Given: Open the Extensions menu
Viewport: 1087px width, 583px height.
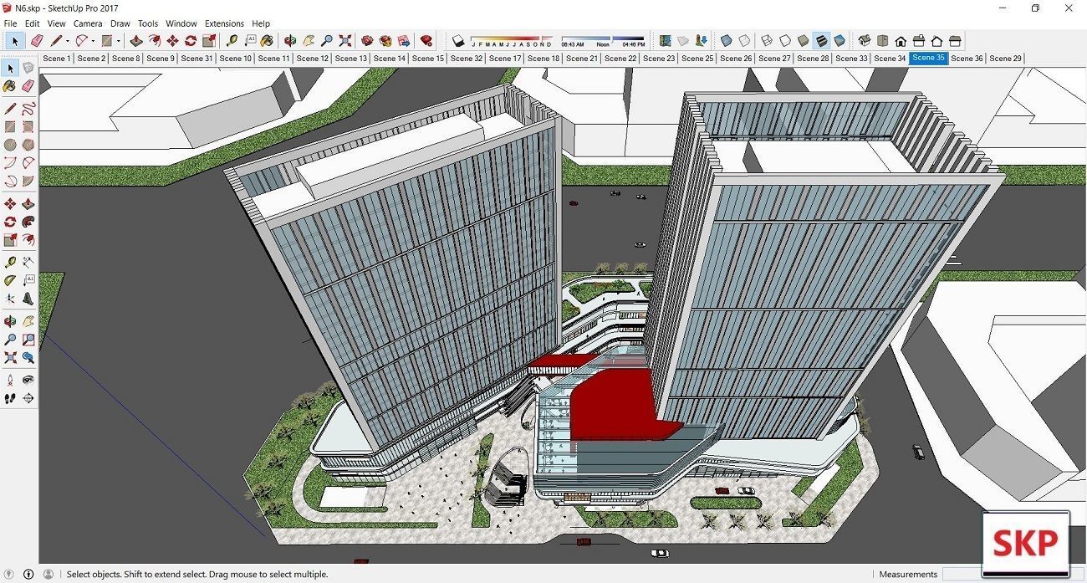Looking at the screenshot, I should click(x=224, y=23).
